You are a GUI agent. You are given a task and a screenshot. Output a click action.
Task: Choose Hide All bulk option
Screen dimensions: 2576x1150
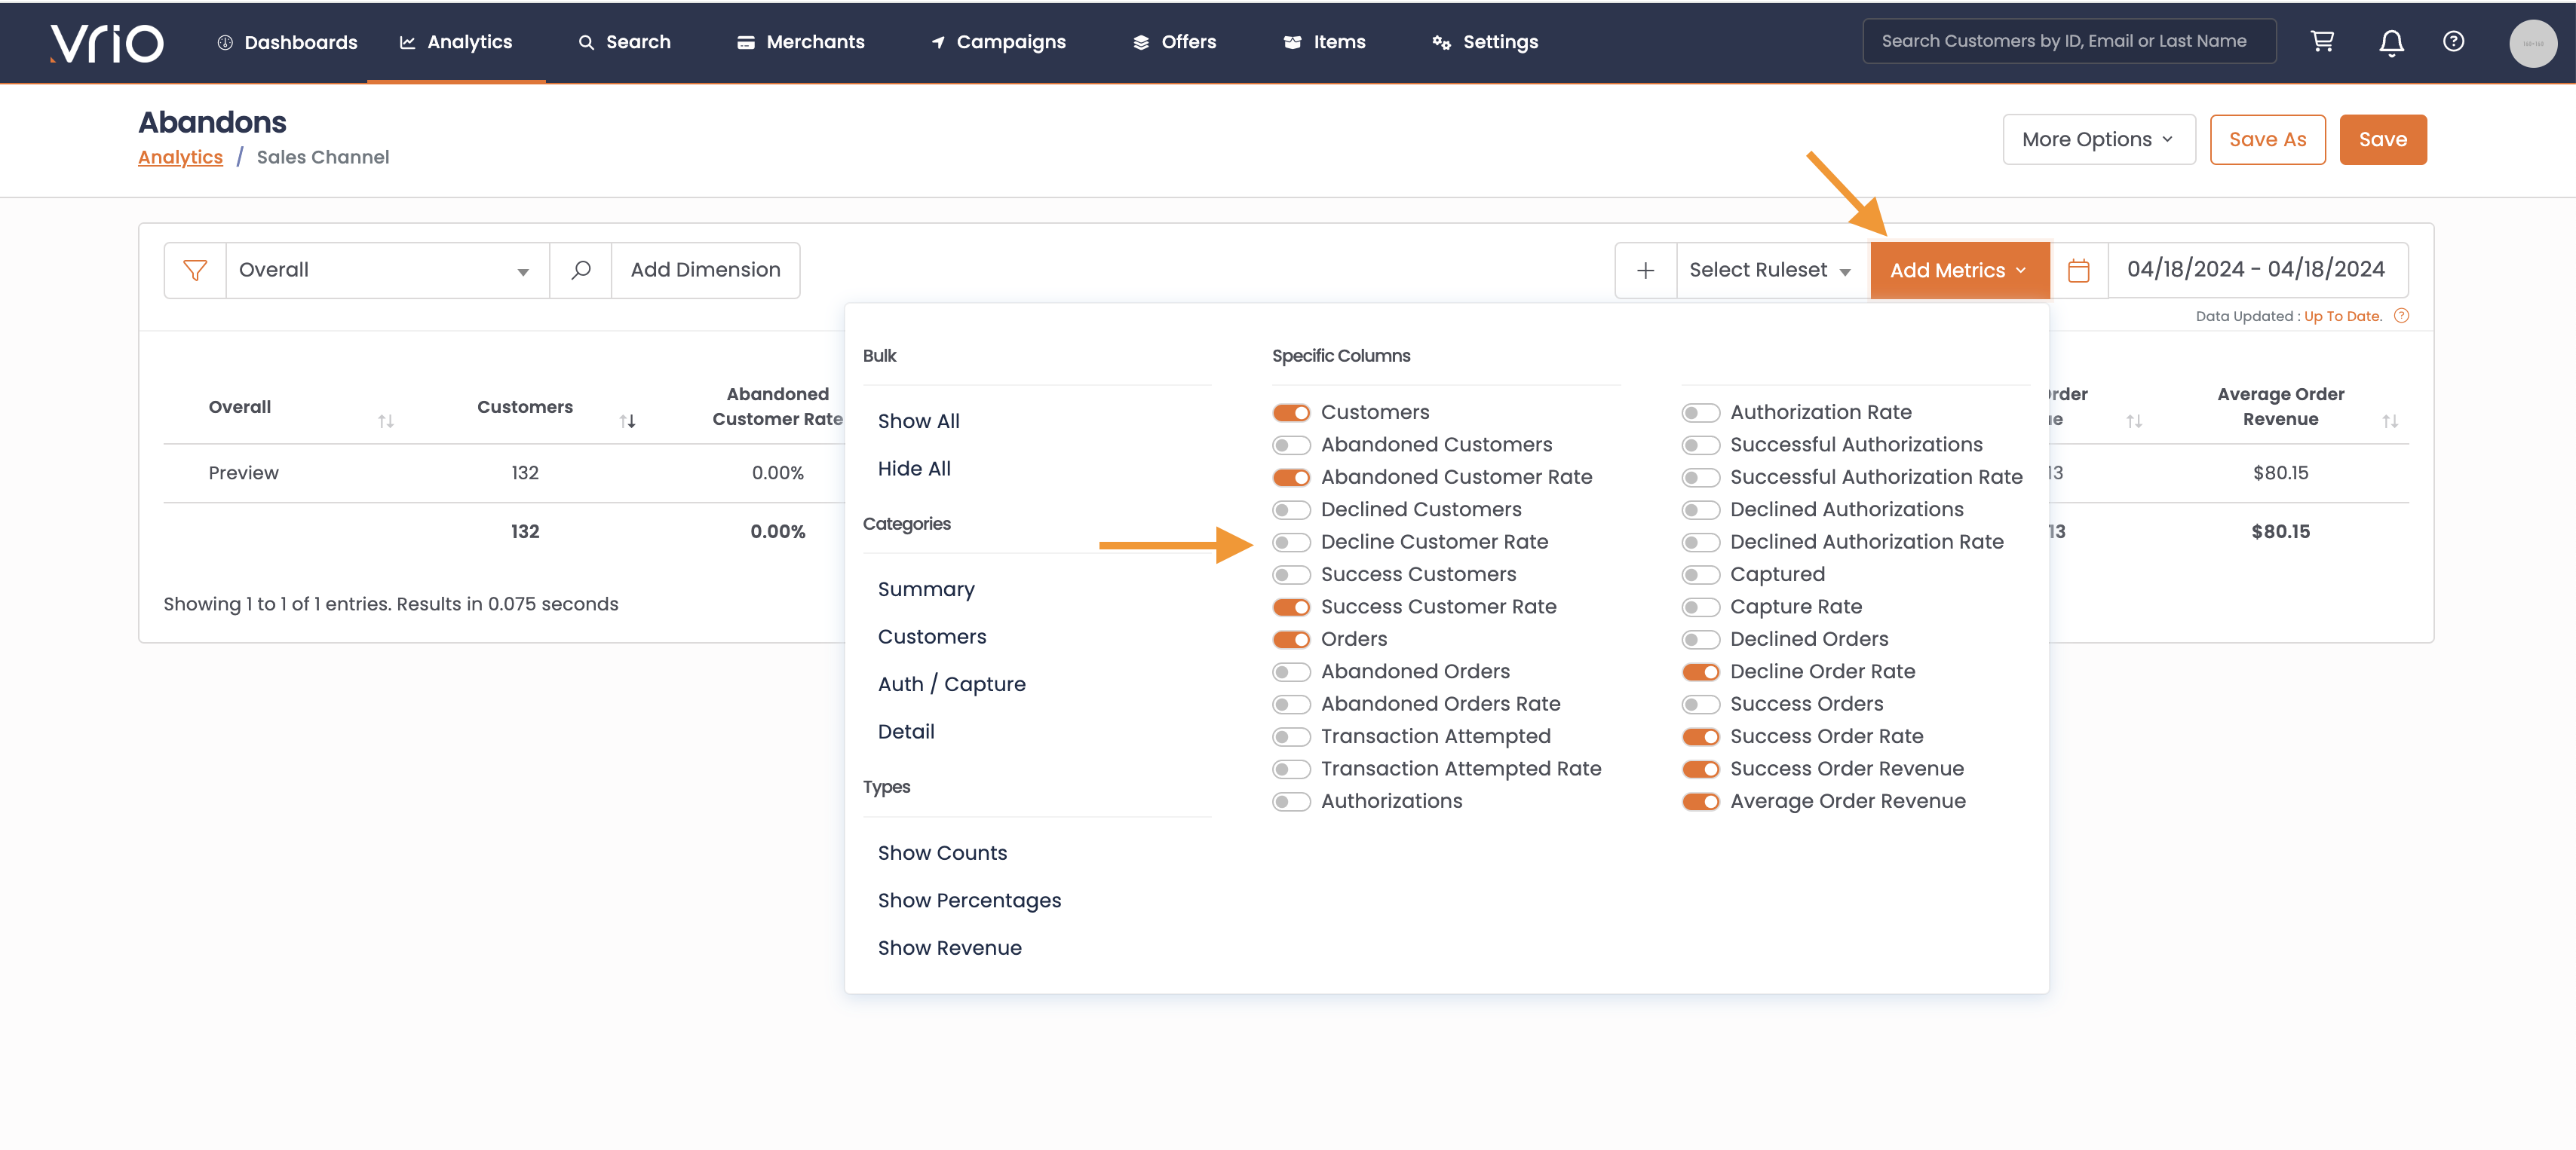coord(914,469)
